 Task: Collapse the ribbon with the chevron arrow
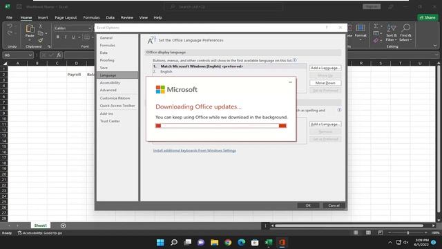coord(435,46)
